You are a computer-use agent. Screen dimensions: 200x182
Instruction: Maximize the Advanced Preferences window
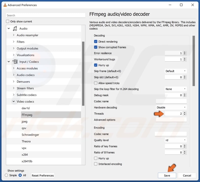[x=181, y=5]
